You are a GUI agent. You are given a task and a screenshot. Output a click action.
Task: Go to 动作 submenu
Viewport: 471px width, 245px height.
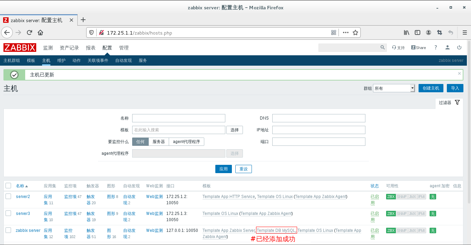click(77, 60)
